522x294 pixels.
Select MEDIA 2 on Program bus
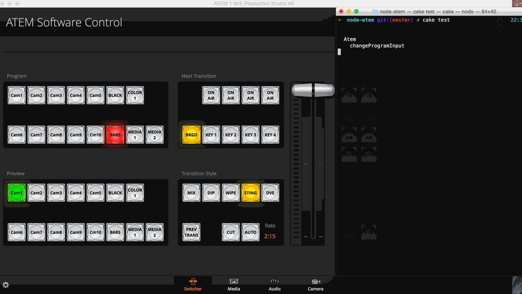(x=155, y=135)
